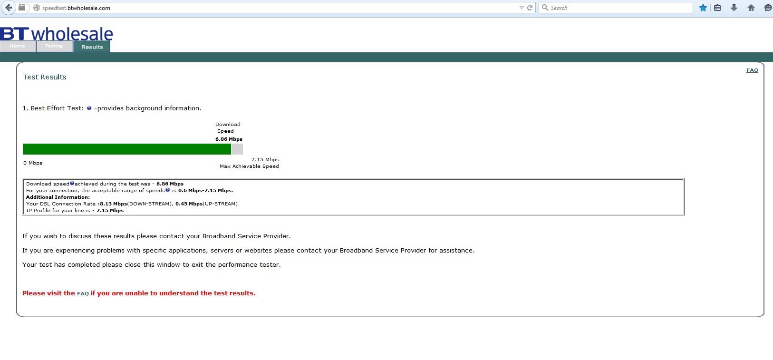Click the smiley face icon in toolbar
The image size is (773, 360).
[767, 8]
